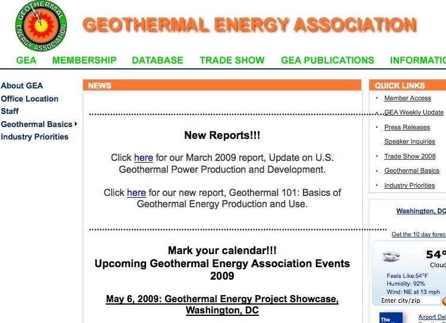446x323 pixels.
Task: Click the cloudy weather icon
Action: click(391, 257)
